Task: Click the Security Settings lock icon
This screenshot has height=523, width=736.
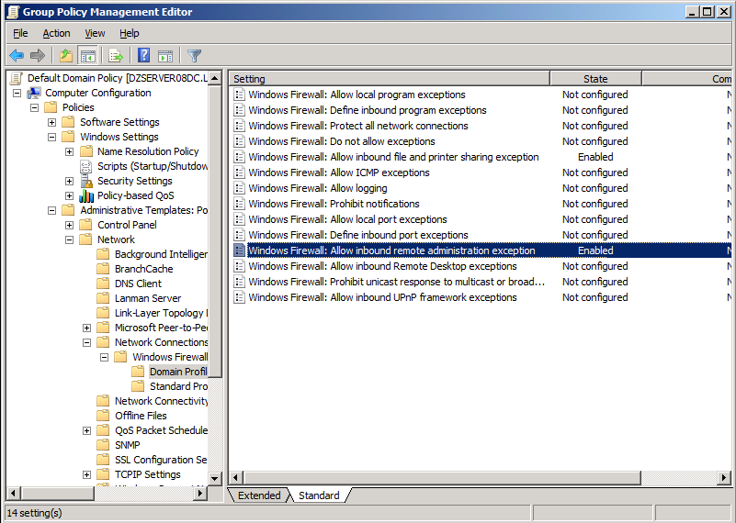Action: 86,181
